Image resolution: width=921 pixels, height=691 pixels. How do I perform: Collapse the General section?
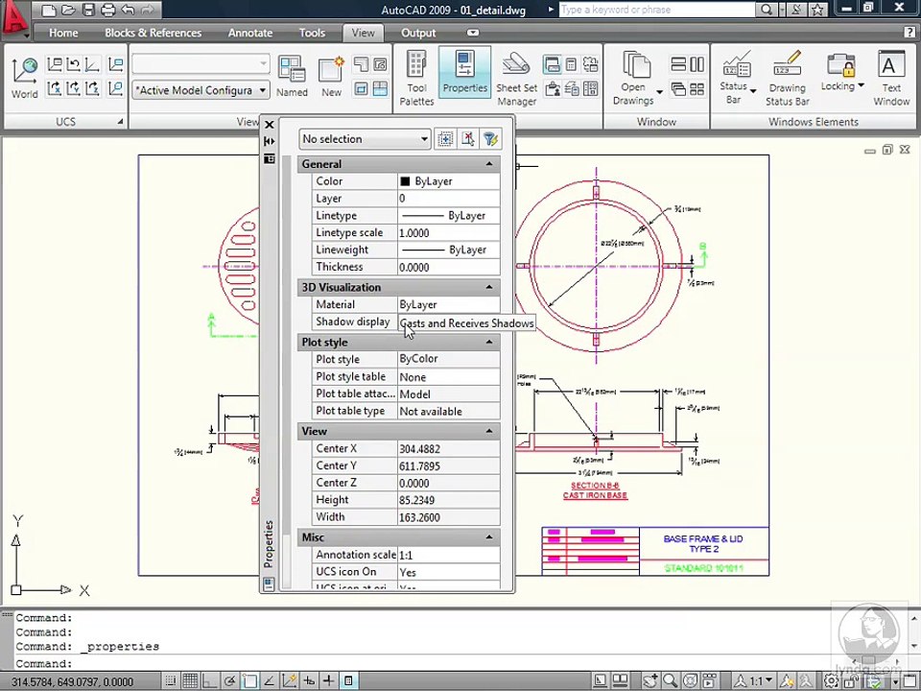point(488,164)
